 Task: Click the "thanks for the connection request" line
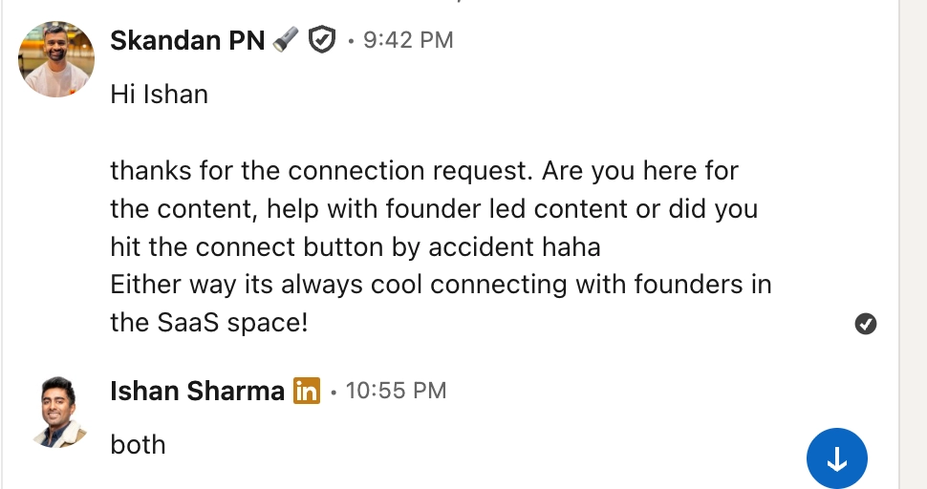click(424, 171)
